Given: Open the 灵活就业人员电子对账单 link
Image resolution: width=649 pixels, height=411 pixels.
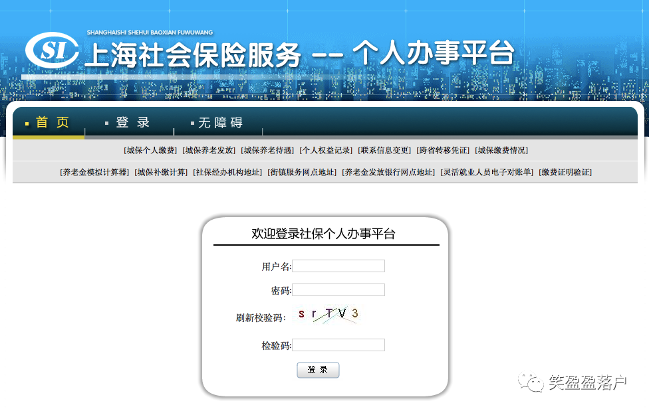Looking at the screenshot, I should pyautogui.click(x=487, y=173).
